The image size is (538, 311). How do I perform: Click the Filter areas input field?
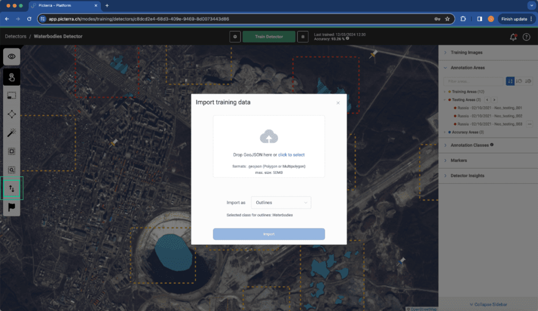[x=473, y=81]
